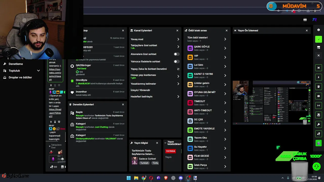This screenshot has height=182, width=324.
Task: Open Discord from the taskbar
Action: (180, 178)
